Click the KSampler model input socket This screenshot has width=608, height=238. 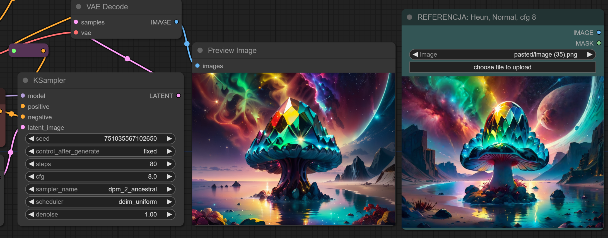pyautogui.click(x=23, y=96)
